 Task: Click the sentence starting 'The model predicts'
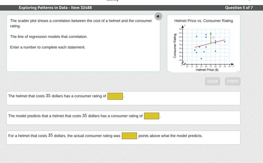[75, 116]
